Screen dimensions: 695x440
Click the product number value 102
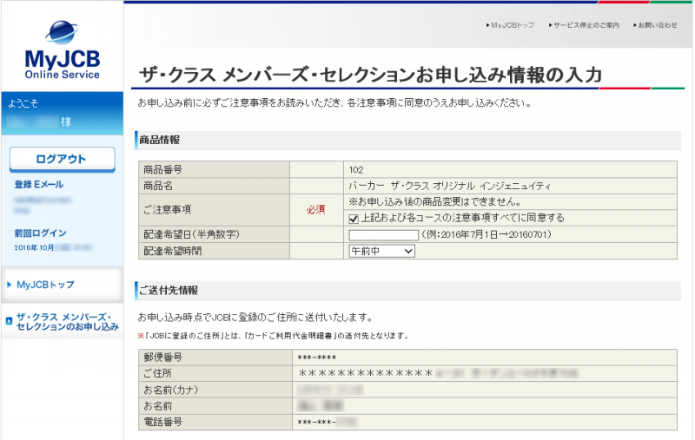pyautogui.click(x=356, y=170)
